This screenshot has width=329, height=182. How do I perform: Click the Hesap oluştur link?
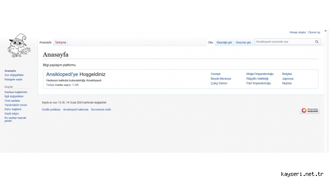click(x=298, y=32)
